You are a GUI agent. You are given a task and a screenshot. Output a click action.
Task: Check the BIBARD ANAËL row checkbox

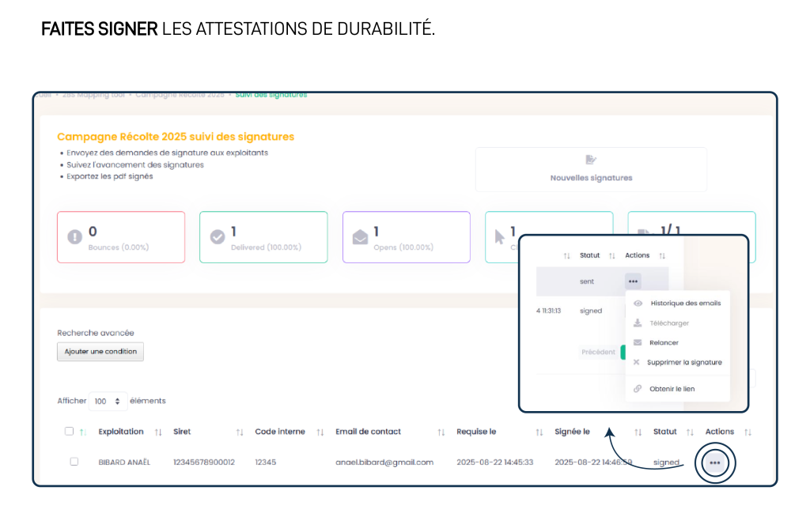point(74,462)
